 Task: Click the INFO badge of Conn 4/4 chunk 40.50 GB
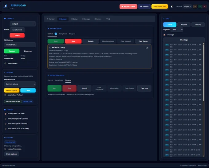pyautogui.click(x=167, y=45)
